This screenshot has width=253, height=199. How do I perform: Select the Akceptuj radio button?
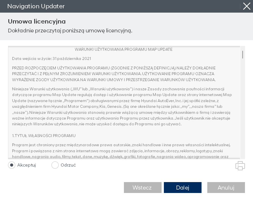(x=11, y=165)
